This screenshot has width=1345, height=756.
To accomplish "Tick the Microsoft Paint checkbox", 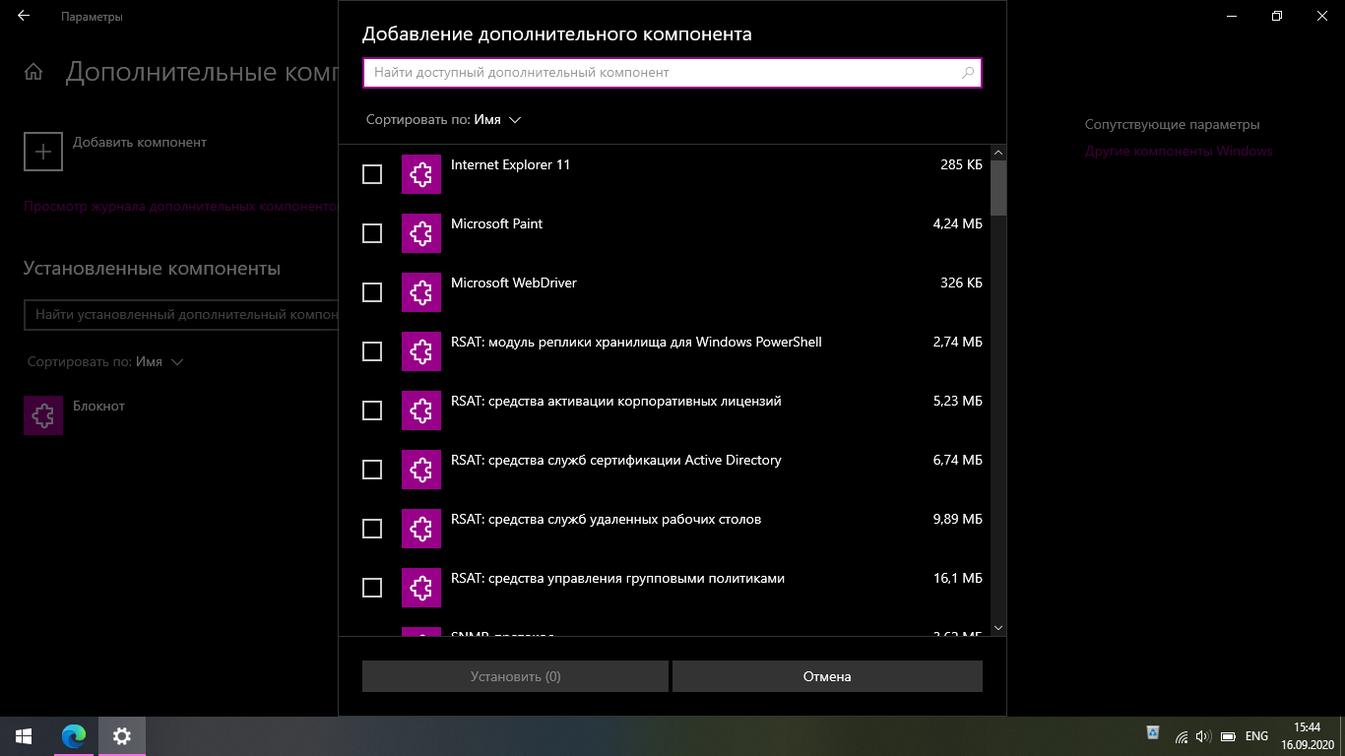I will click(372, 233).
